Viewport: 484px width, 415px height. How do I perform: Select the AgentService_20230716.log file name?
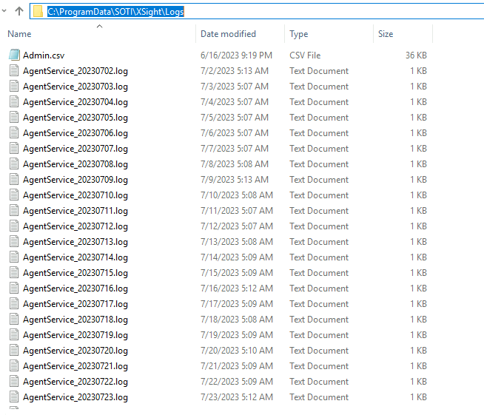point(75,289)
